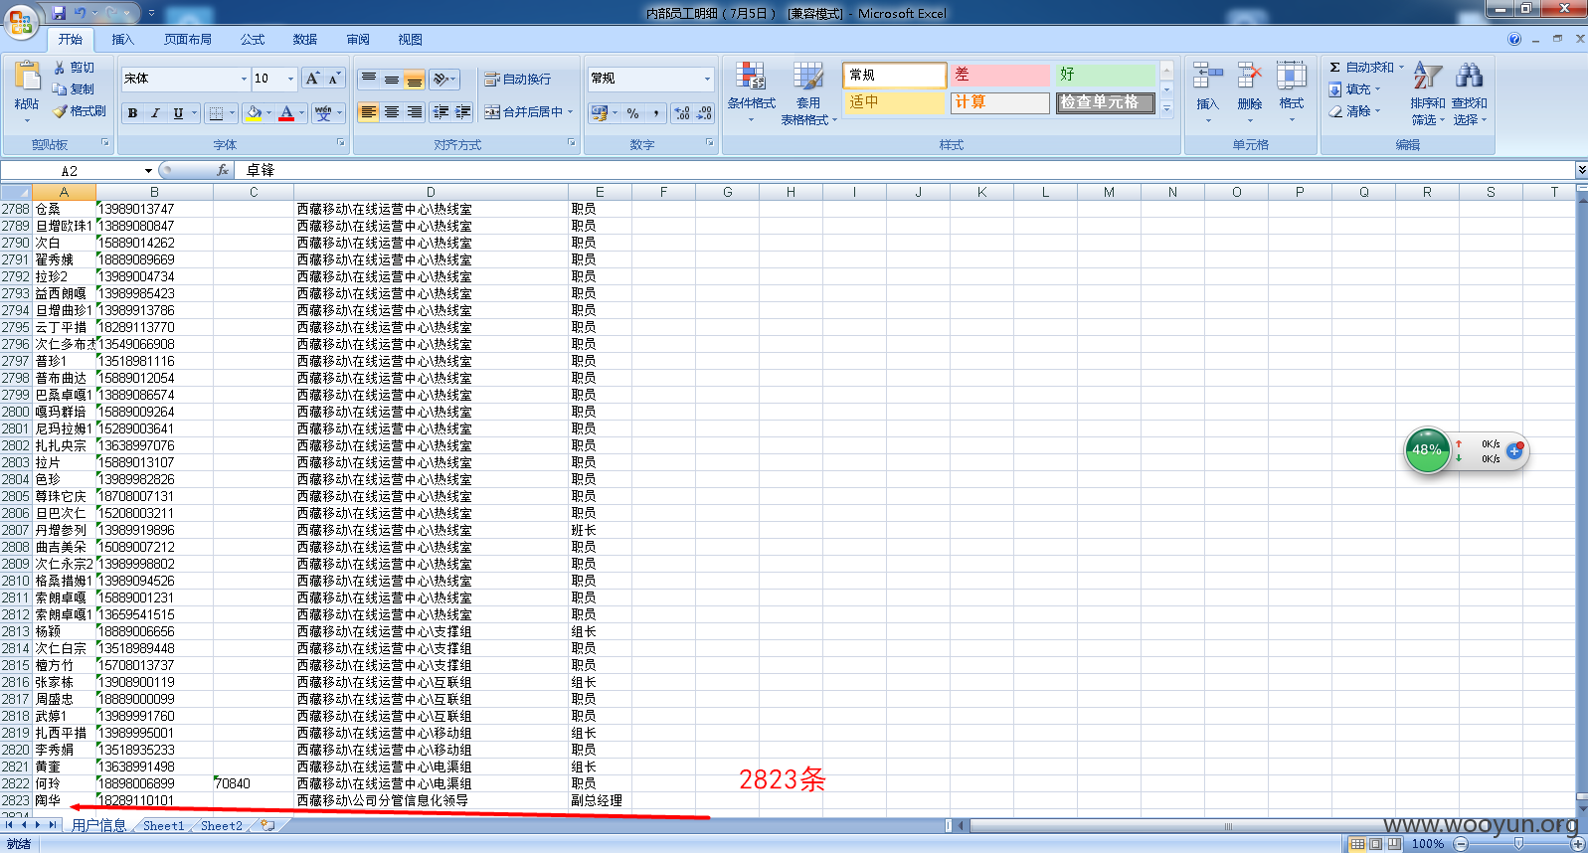The height and width of the screenshot is (853, 1588).
Task: Open the 页面布局 Page Layout tab
Action: [x=188, y=40]
